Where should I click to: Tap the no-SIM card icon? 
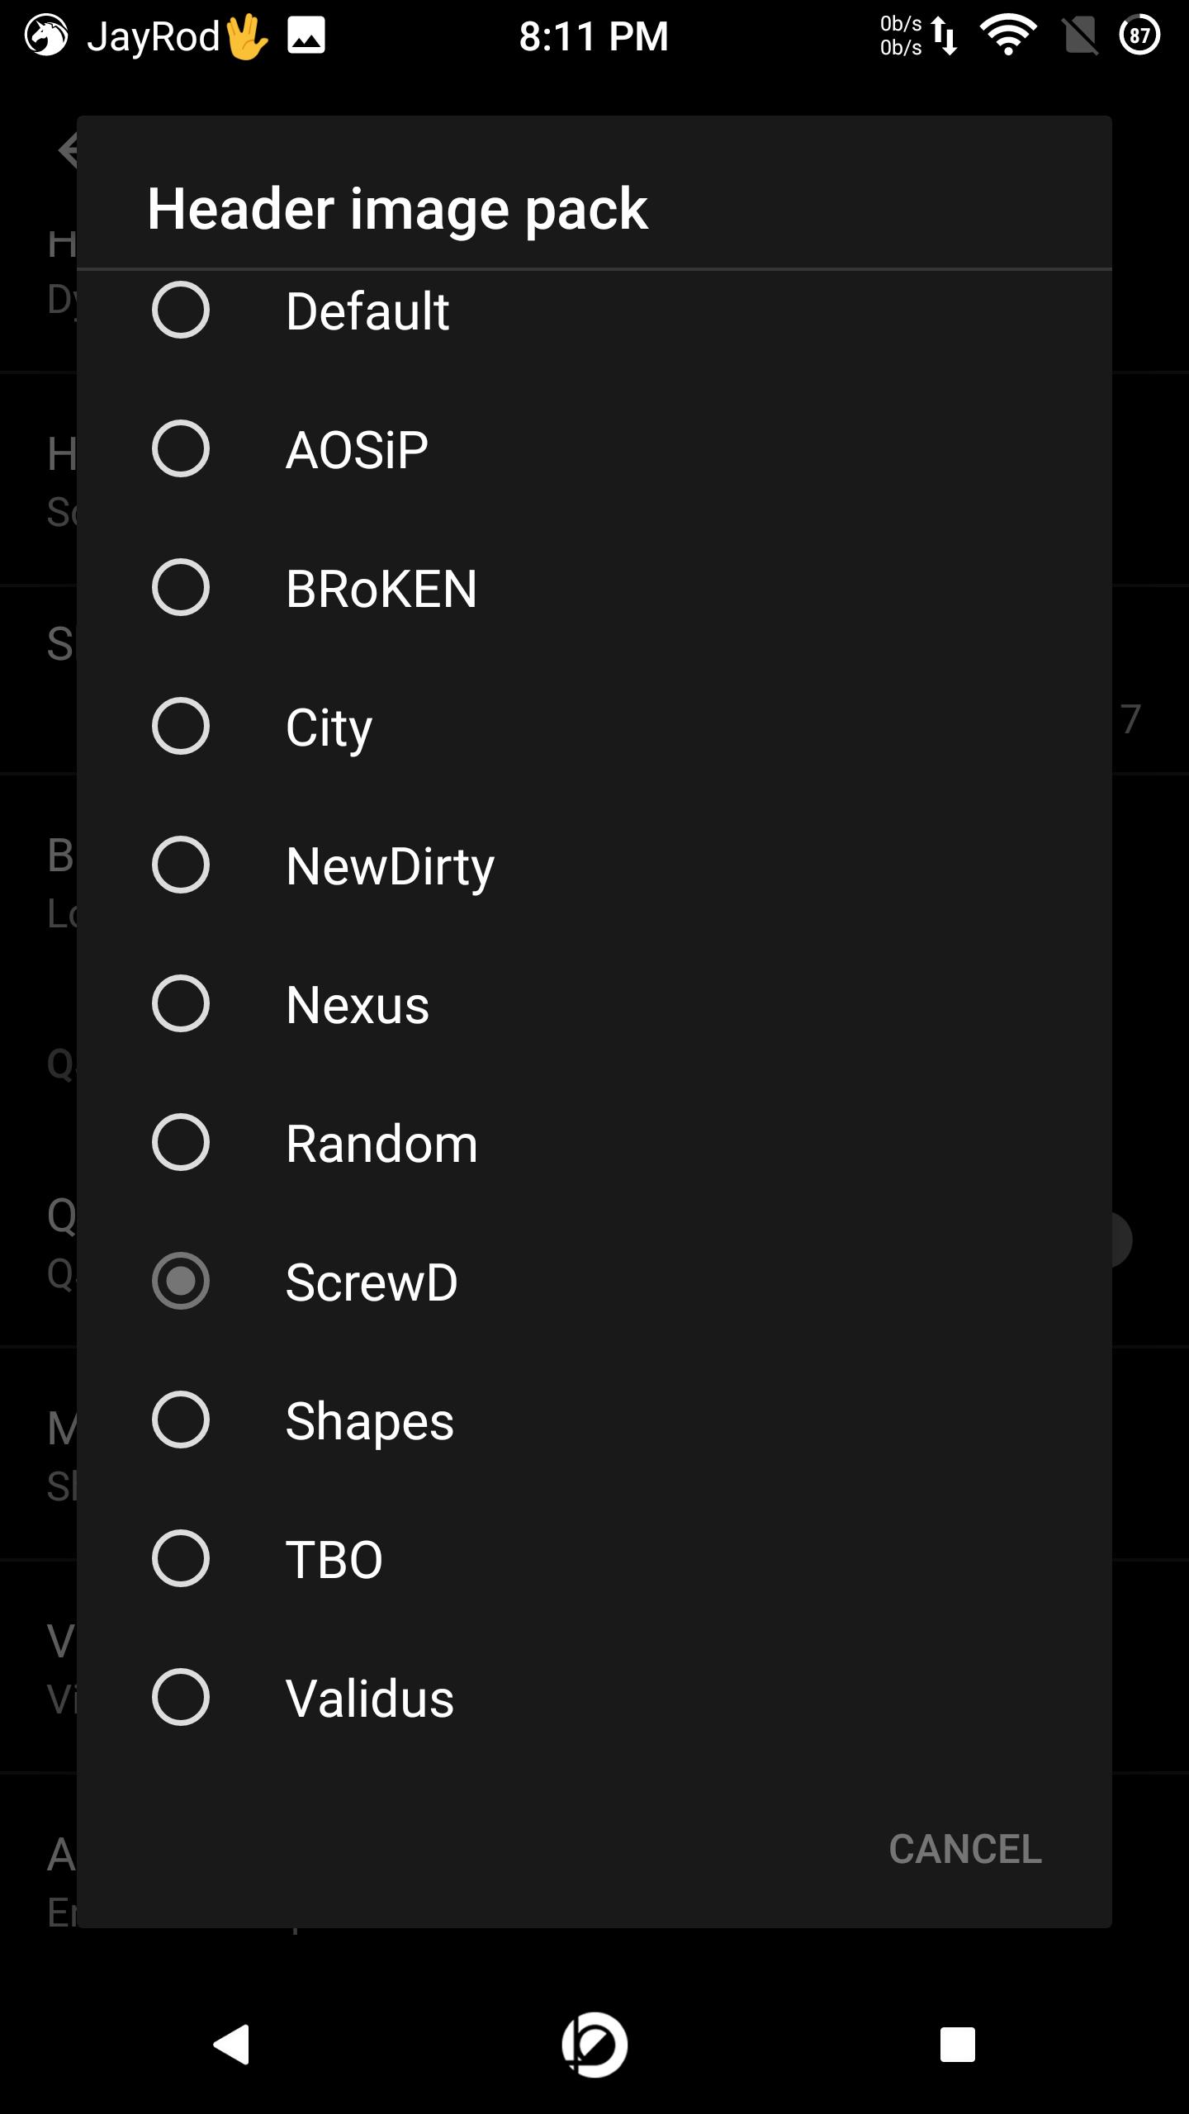1080,36
